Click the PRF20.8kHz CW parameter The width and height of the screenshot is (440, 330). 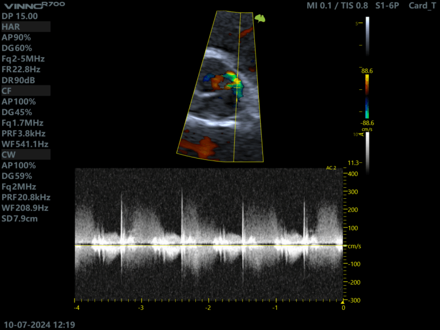coord(26,197)
